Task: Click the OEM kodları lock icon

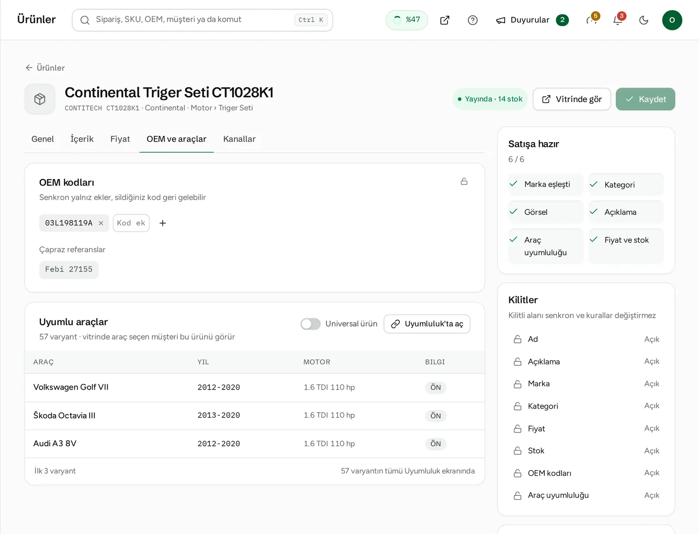Action: [464, 181]
